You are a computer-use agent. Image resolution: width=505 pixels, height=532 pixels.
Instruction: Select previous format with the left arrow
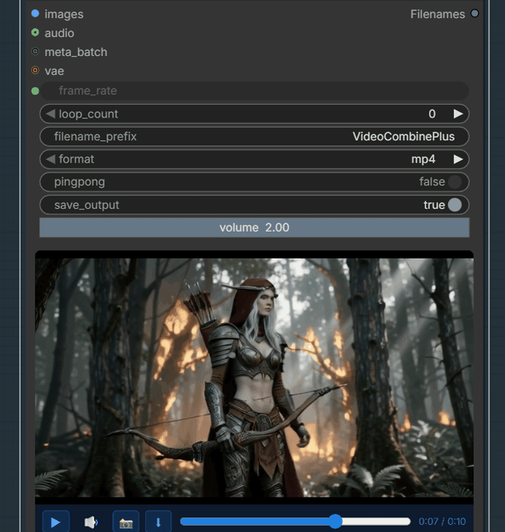click(50, 159)
